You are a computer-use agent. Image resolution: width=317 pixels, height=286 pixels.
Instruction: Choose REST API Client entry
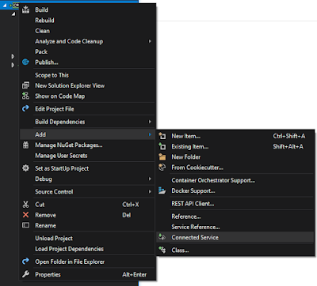(x=193, y=204)
